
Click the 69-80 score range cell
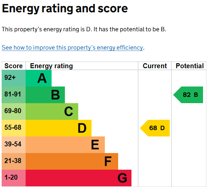tap(14, 111)
